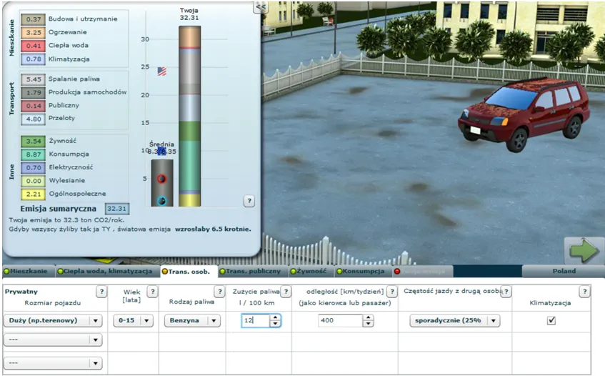Switch to the Żywność tab
The width and height of the screenshot is (605, 376).
click(x=311, y=271)
